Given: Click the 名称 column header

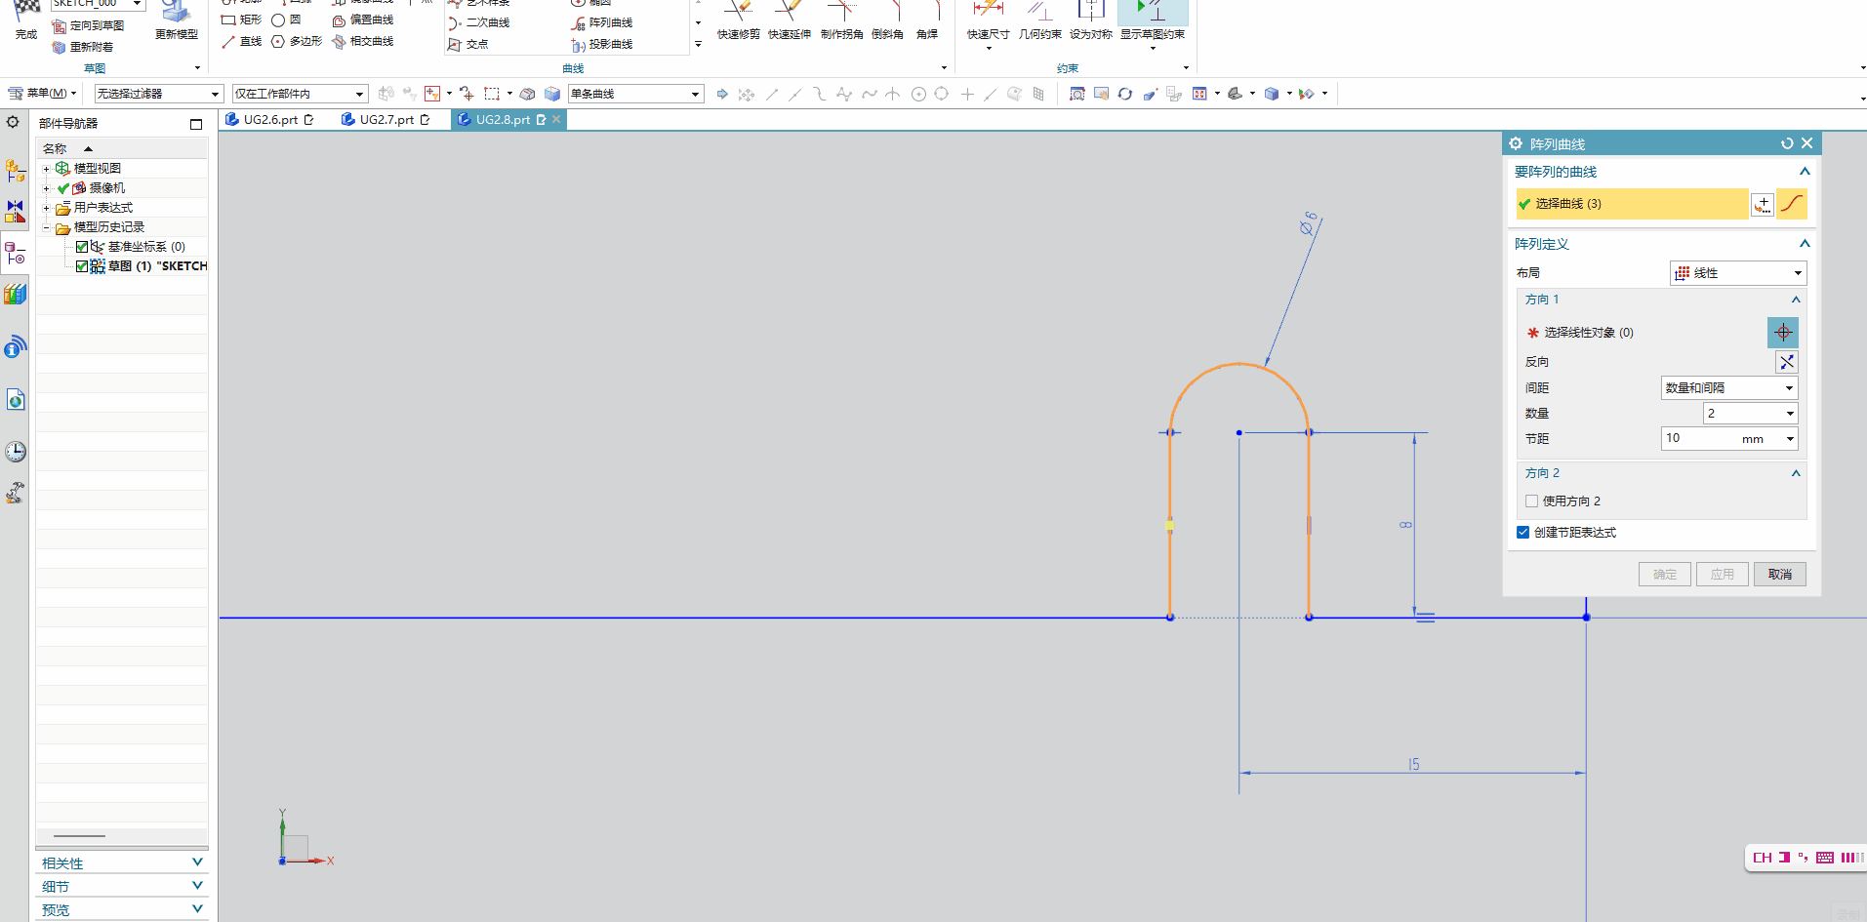Looking at the screenshot, I should pos(122,149).
